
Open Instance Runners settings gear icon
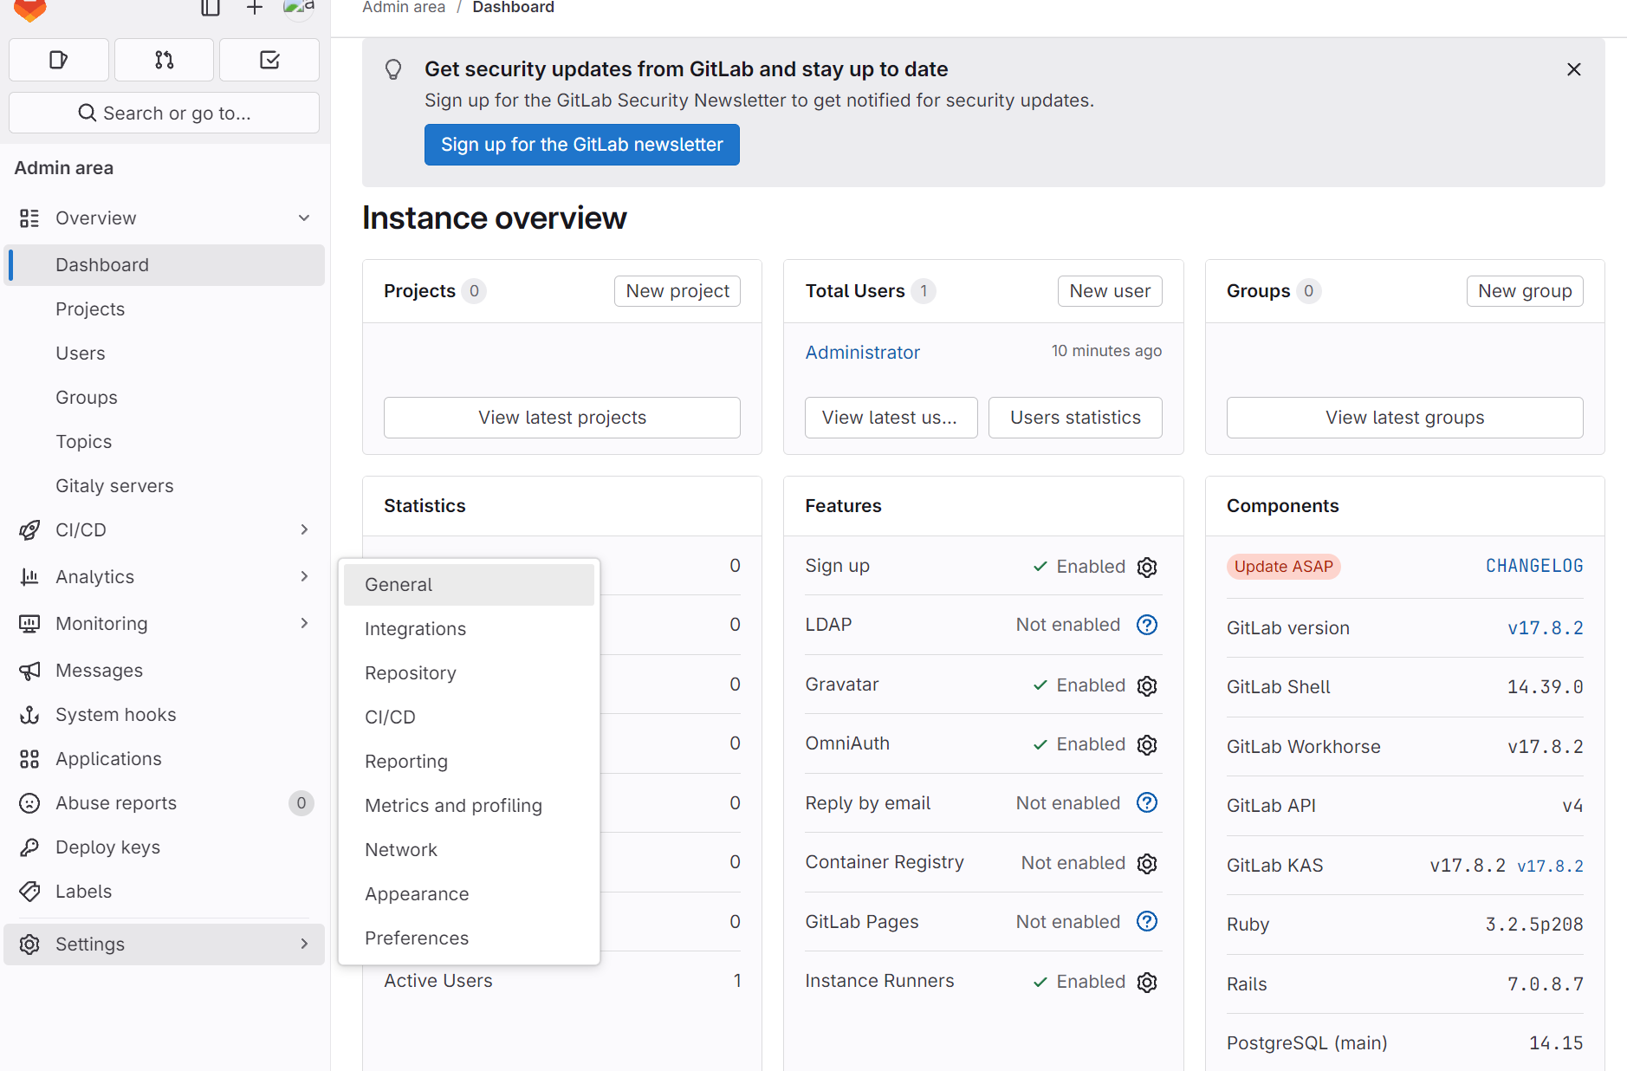(1147, 982)
